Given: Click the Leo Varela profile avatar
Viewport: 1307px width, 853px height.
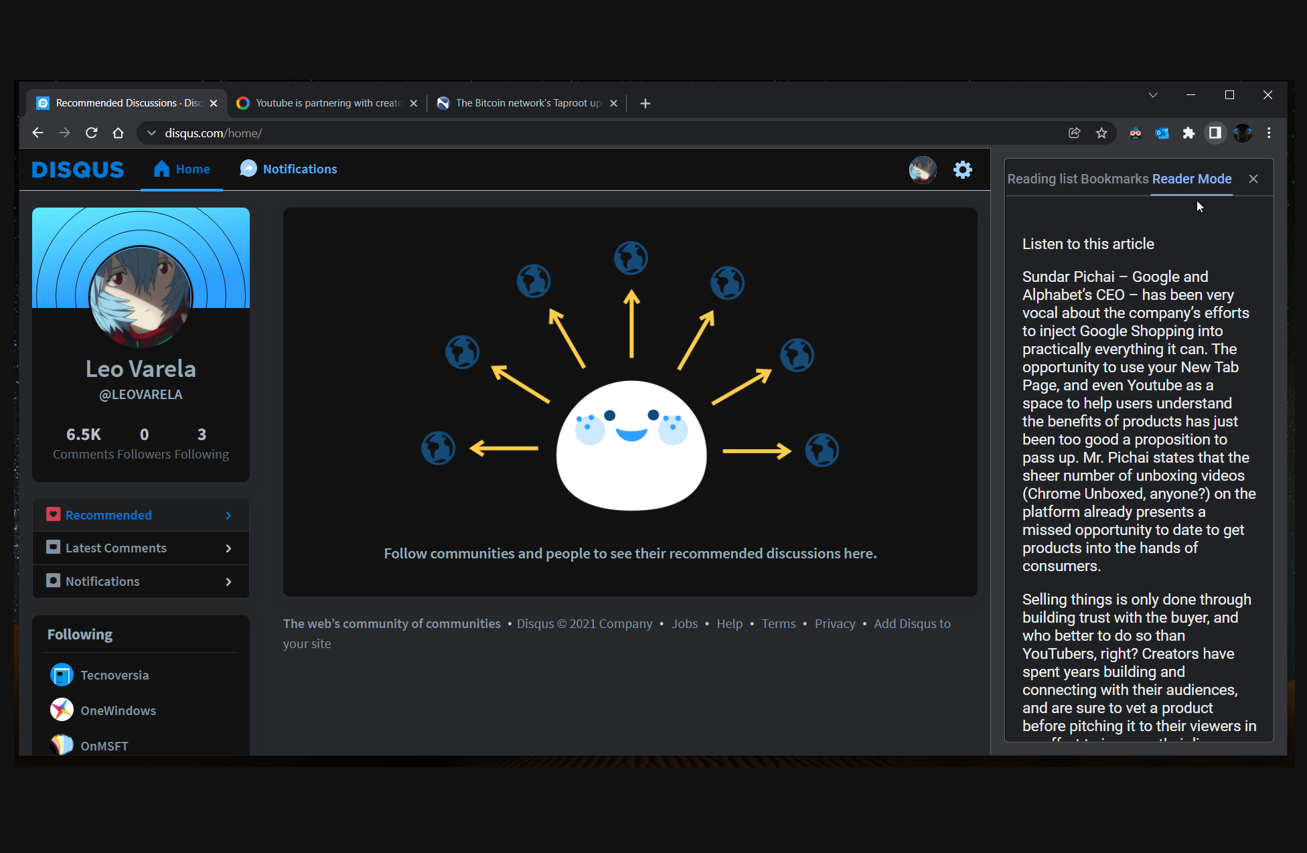Looking at the screenshot, I should pos(141,297).
